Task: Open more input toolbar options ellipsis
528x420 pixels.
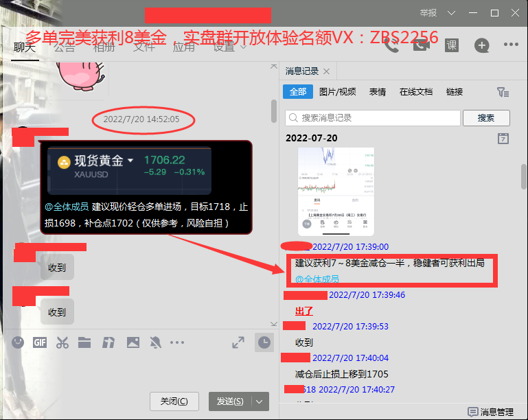Action: pos(177,342)
